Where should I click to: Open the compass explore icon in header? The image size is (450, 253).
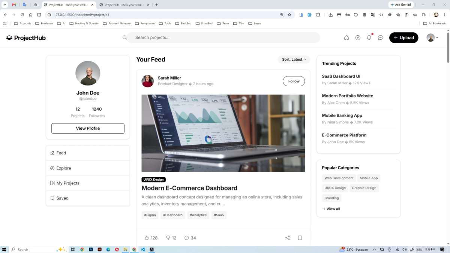pos(358,37)
